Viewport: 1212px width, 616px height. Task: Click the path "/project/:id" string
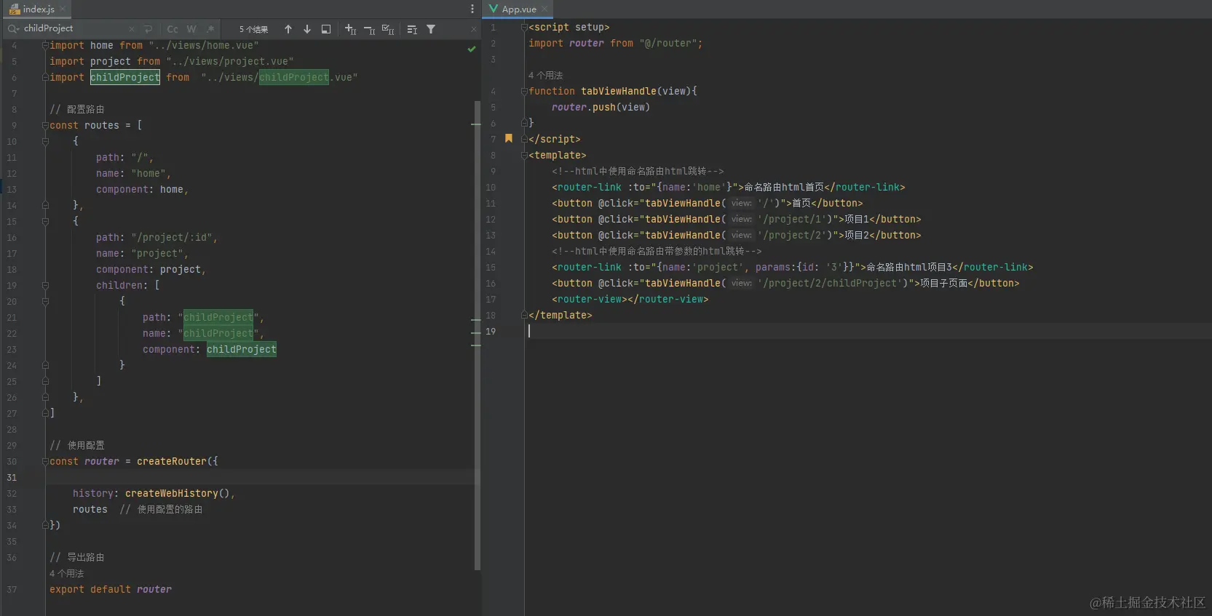[x=171, y=237]
